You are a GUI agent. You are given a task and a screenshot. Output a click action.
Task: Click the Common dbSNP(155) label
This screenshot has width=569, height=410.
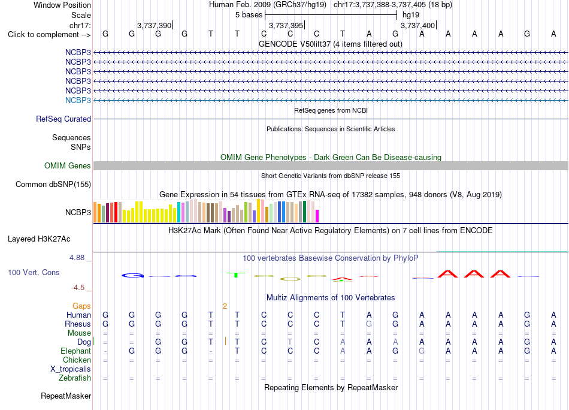click(x=53, y=185)
